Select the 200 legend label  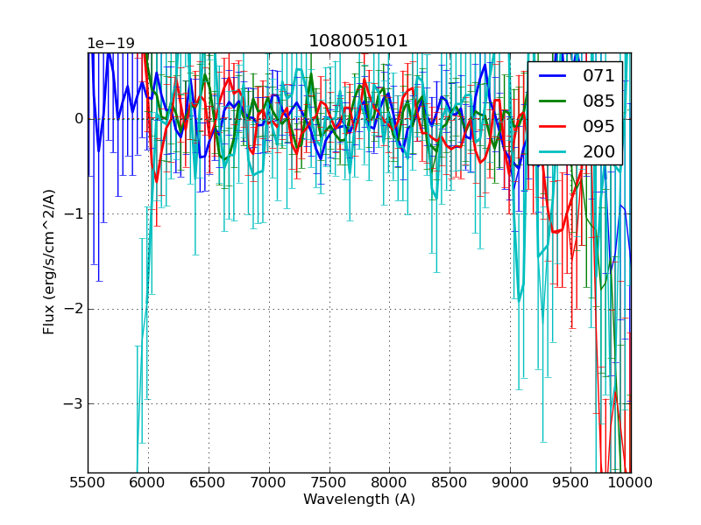click(598, 151)
